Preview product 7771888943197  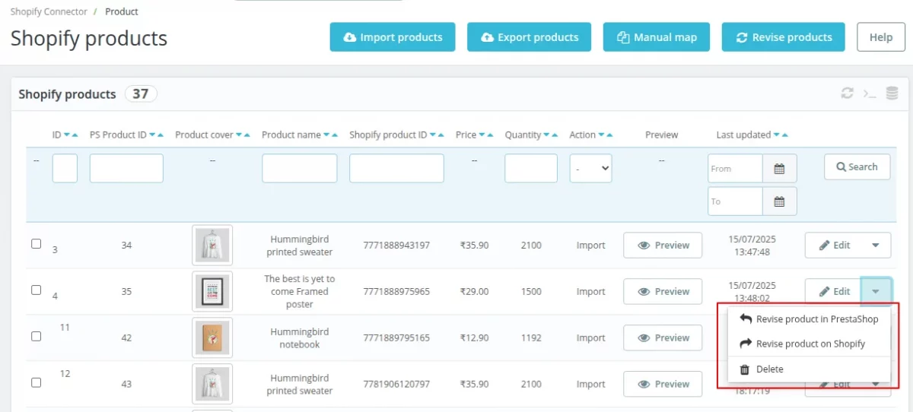pyautogui.click(x=663, y=246)
